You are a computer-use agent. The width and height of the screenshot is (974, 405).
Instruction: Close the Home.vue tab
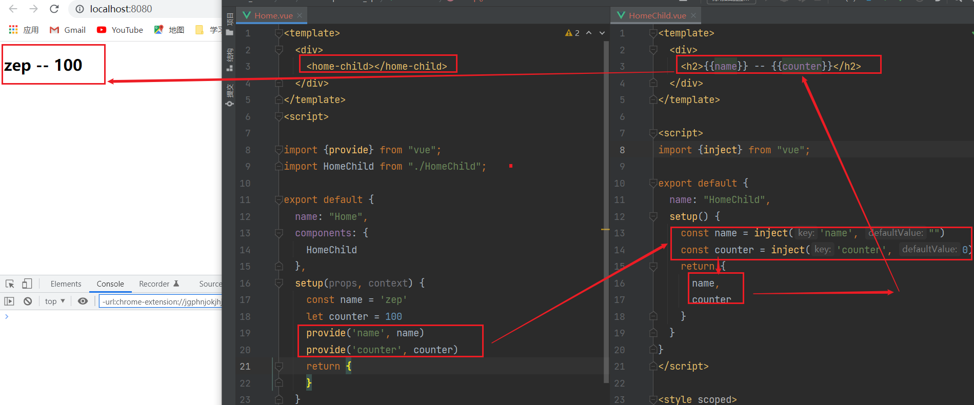(300, 15)
